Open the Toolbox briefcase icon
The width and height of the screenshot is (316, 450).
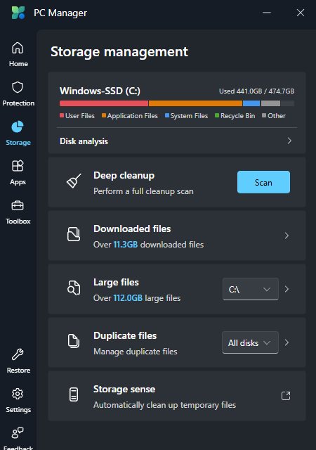click(x=18, y=205)
